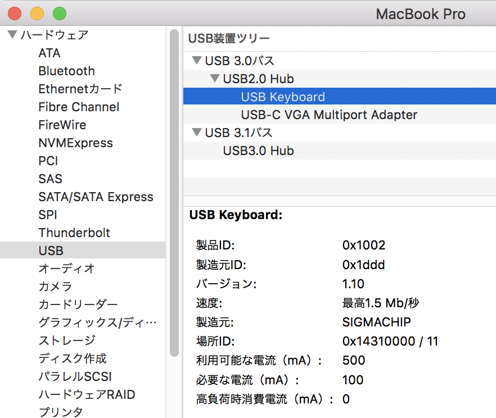
Task: Click the 速度: label
Action: tap(209, 303)
